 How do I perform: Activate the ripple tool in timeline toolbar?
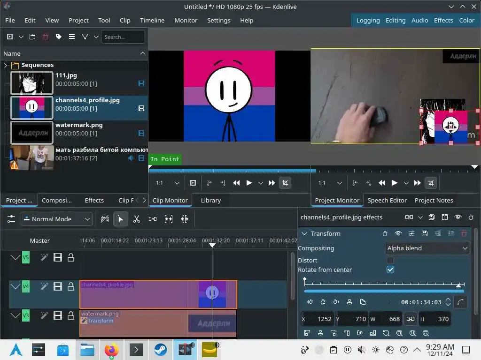coord(184,219)
